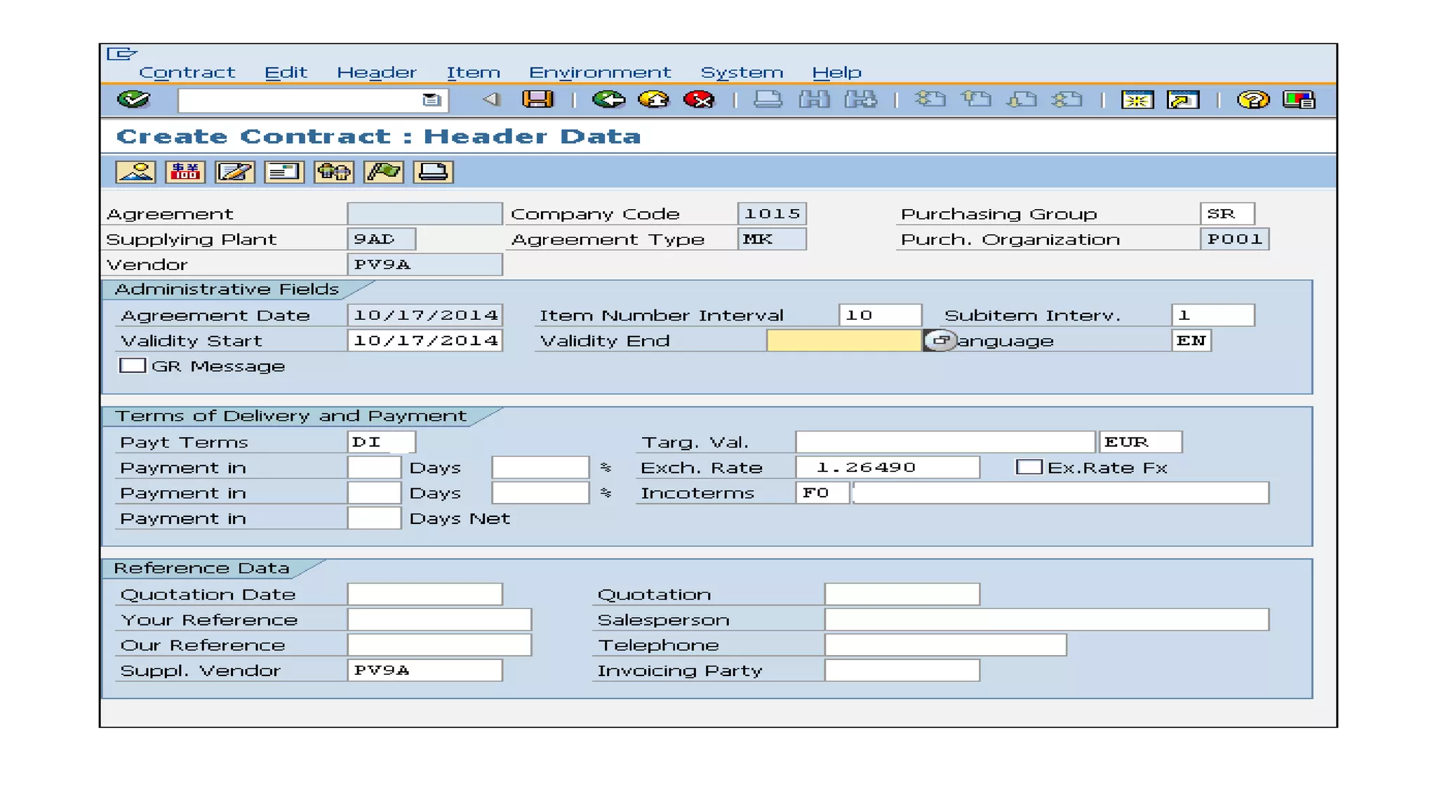
Task: Open the Header menu
Action: [x=376, y=72]
